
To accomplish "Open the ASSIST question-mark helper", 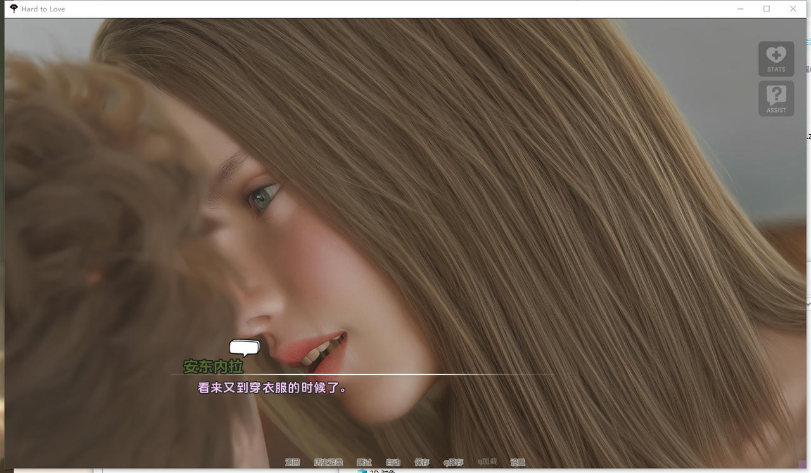I will (775, 98).
